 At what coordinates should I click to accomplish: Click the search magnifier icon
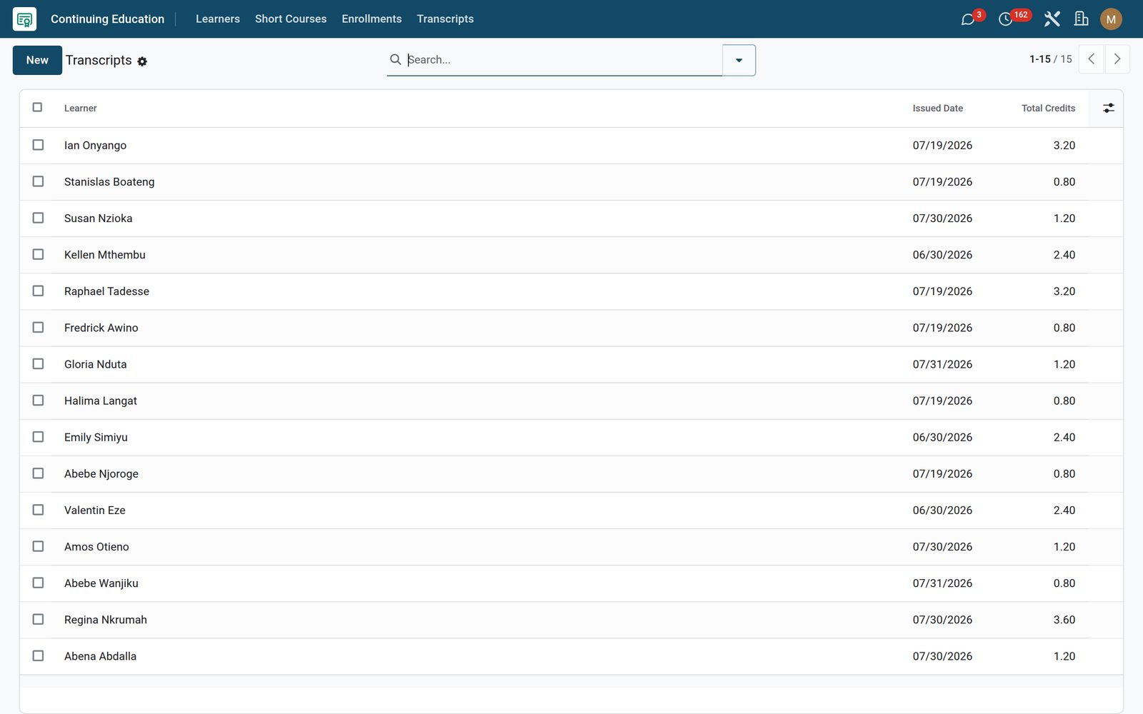pyautogui.click(x=395, y=59)
